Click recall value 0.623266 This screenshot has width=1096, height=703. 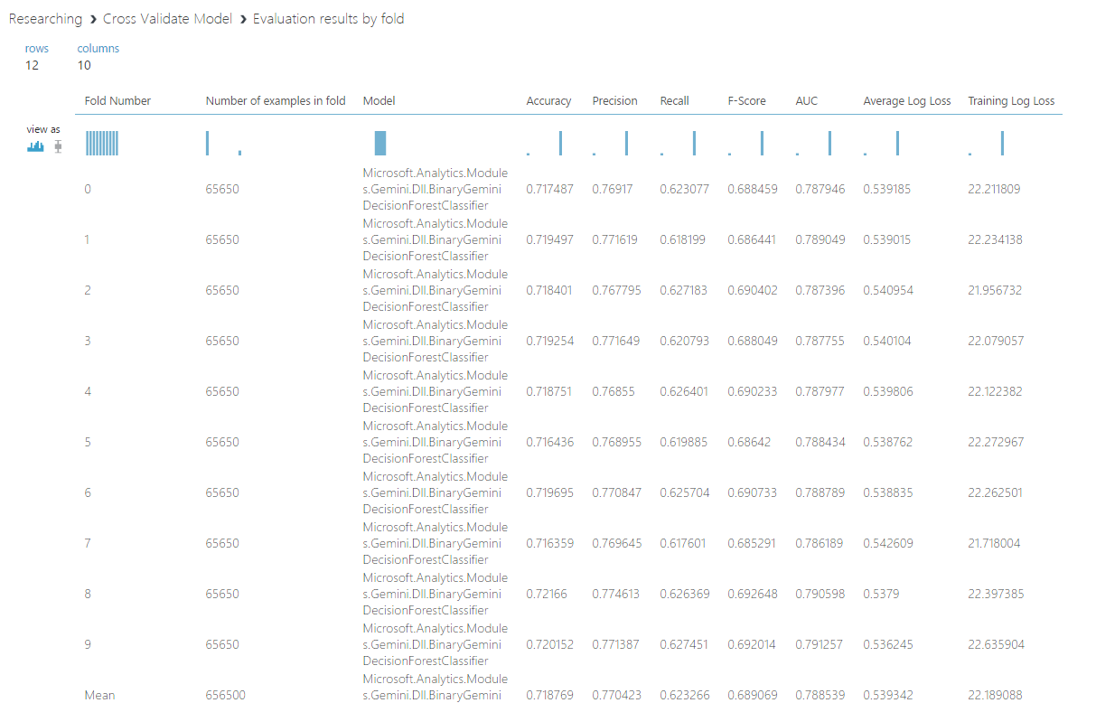click(x=684, y=695)
